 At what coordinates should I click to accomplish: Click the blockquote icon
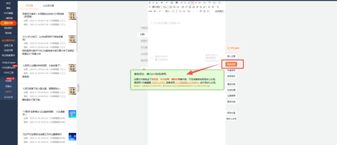[x=155, y=11]
